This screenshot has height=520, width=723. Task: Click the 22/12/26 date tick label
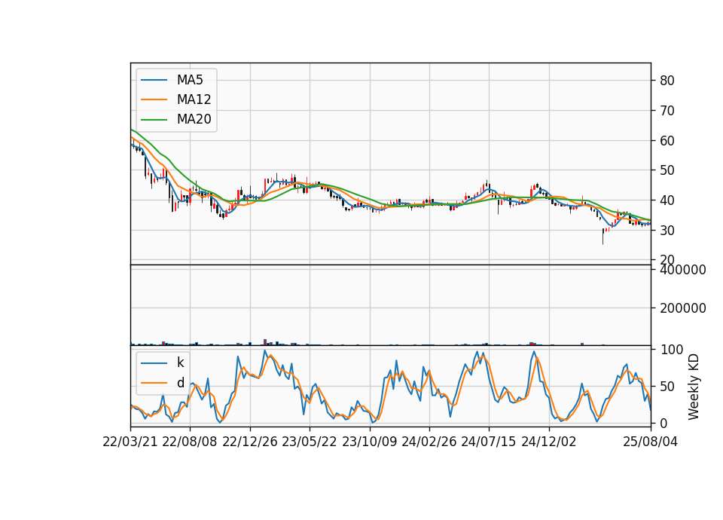[x=250, y=442]
